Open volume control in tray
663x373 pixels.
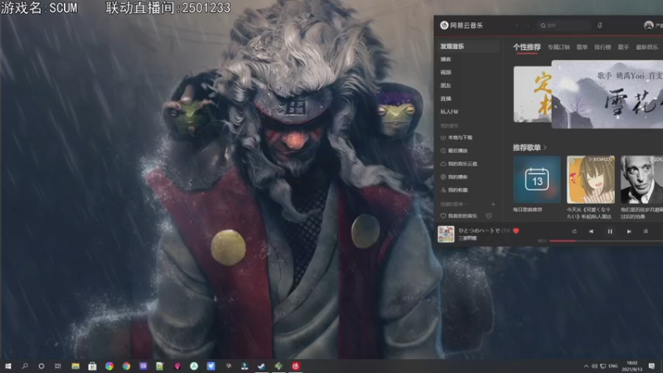[x=594, y=366]
